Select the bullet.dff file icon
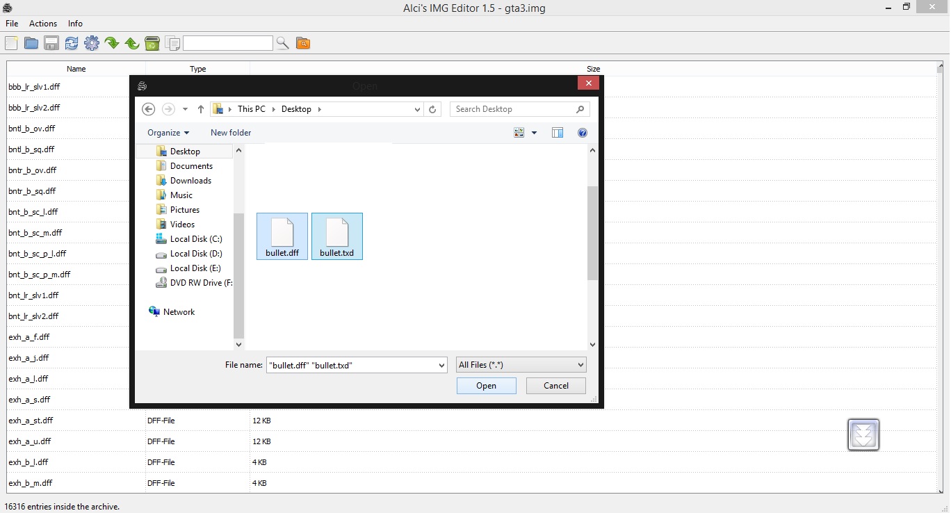The image size is (951, 513). [x=282, y=236]
